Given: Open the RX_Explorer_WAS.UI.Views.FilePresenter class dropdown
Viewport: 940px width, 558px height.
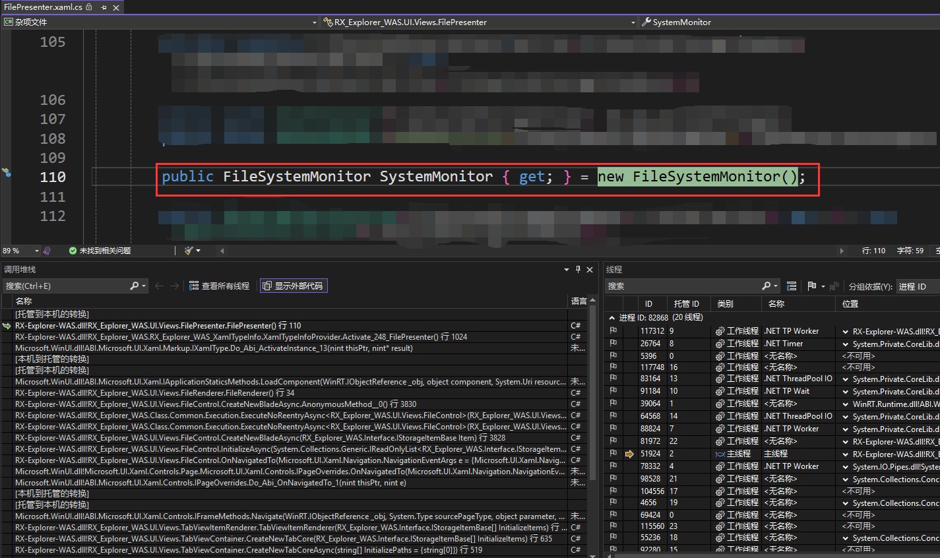Looking at the screenshot, I should click(x=633, y=22).
